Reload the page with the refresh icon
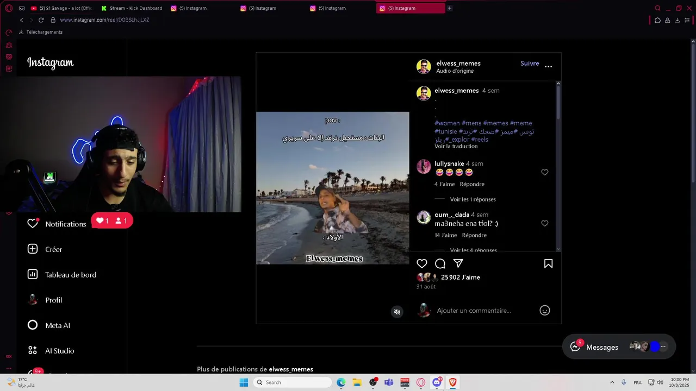Screen dimensions: 696x391 click(x=41, y=20)
